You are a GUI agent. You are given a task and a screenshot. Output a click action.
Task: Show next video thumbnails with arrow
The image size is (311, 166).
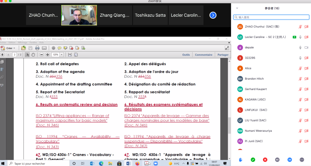(213, 15)
